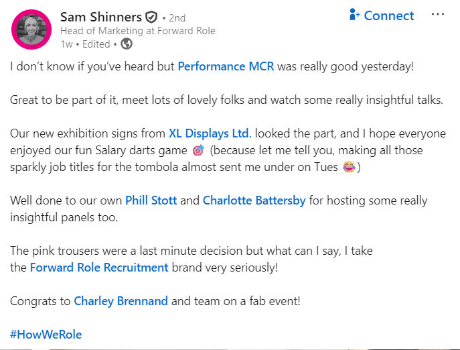460x350 pixels.
Task: Visit Phill Stott's profile mention
Action: point(157,200)
